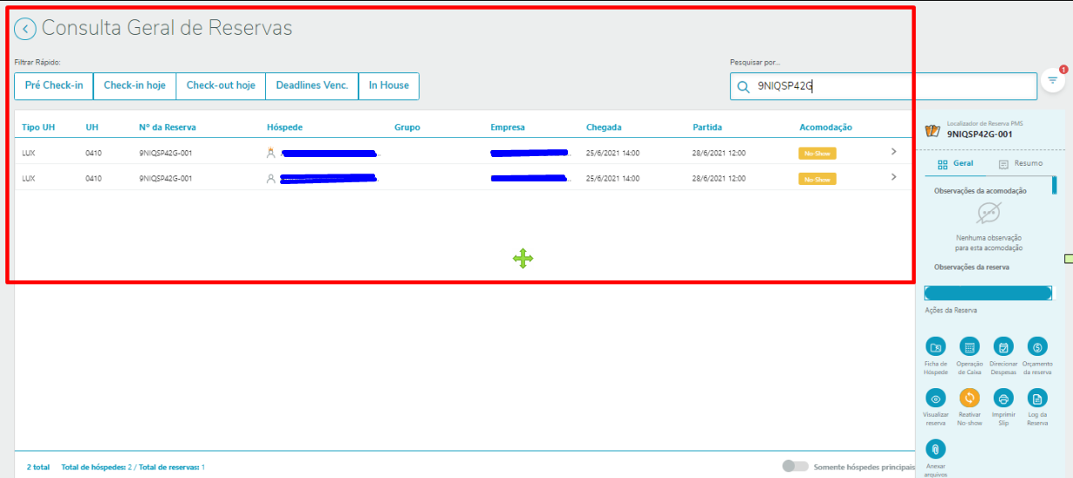Image resolution: width=1073 pixels, height=478 pixels.
Task: Open Visualizar reserva eye icon
Action: [x=935, y=398]
